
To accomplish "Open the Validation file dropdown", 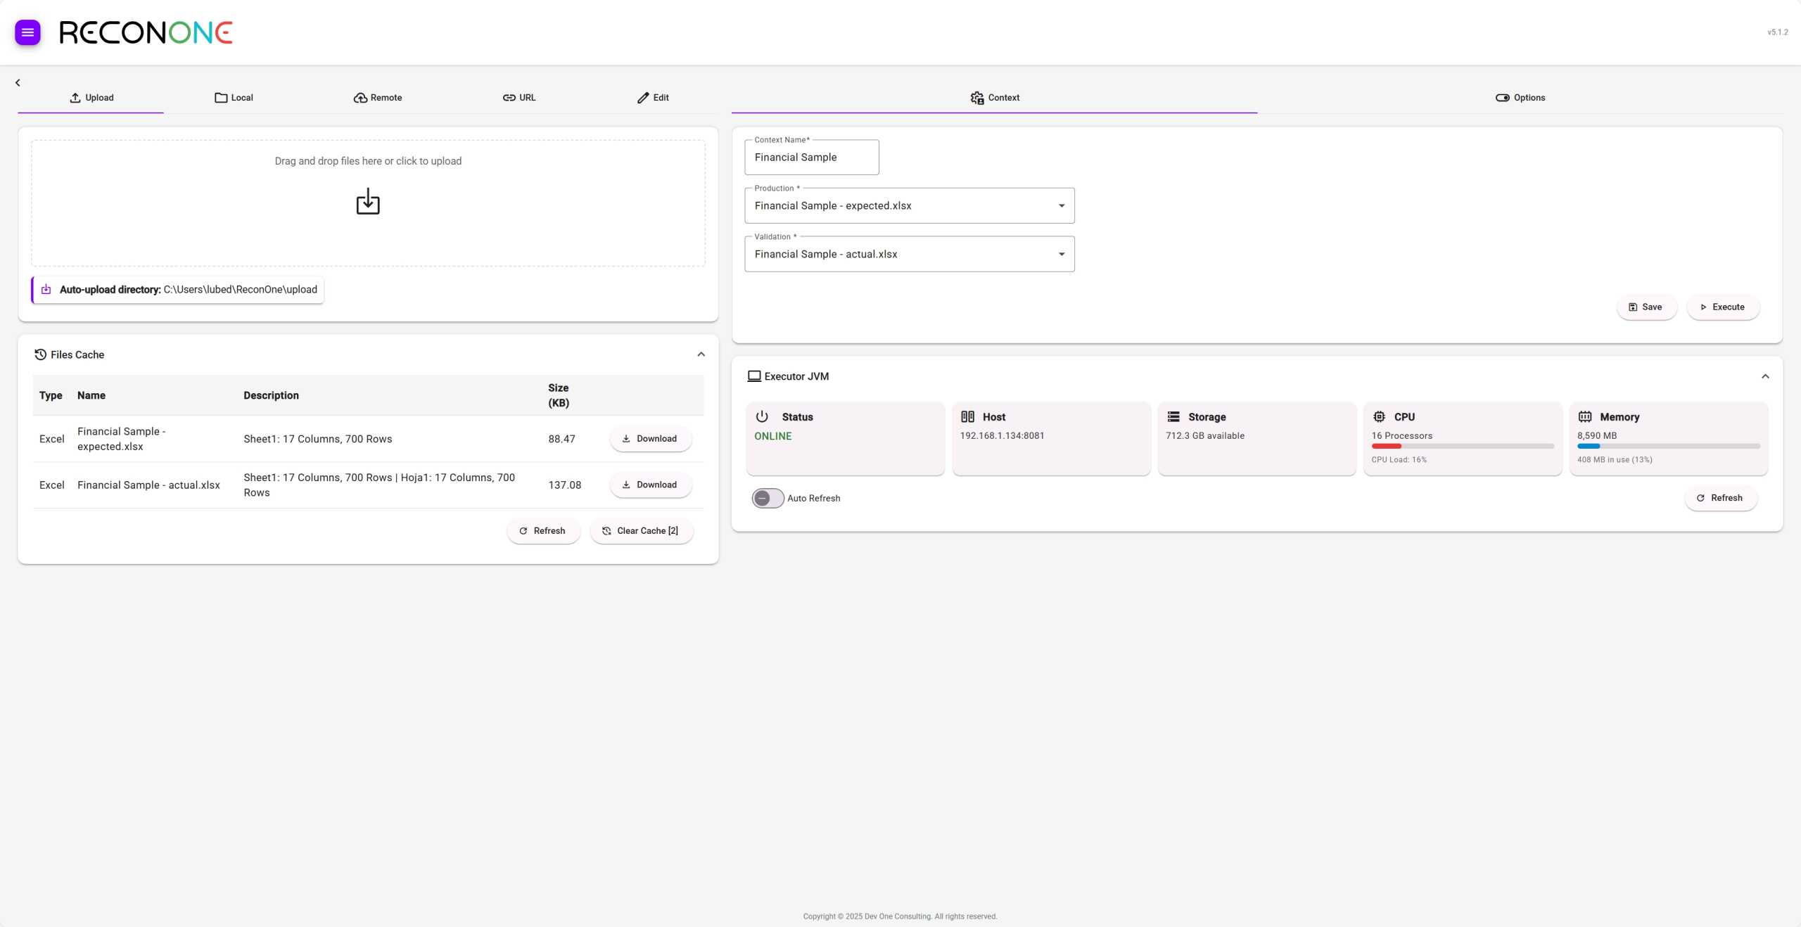I will (x=909, y=254).
